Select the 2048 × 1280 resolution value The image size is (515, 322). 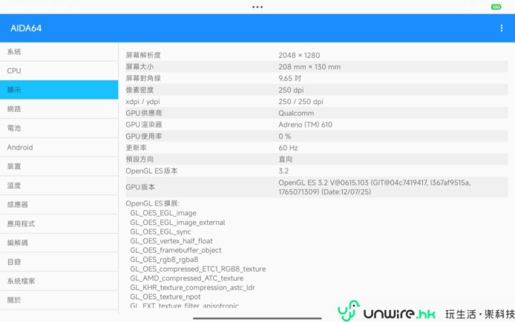tap(299, 55)
